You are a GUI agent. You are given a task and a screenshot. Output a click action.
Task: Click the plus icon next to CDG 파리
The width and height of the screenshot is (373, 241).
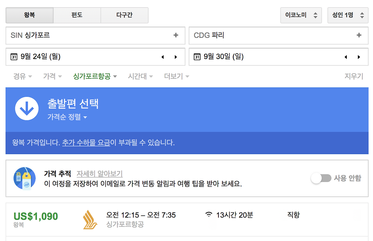[358, 35]
